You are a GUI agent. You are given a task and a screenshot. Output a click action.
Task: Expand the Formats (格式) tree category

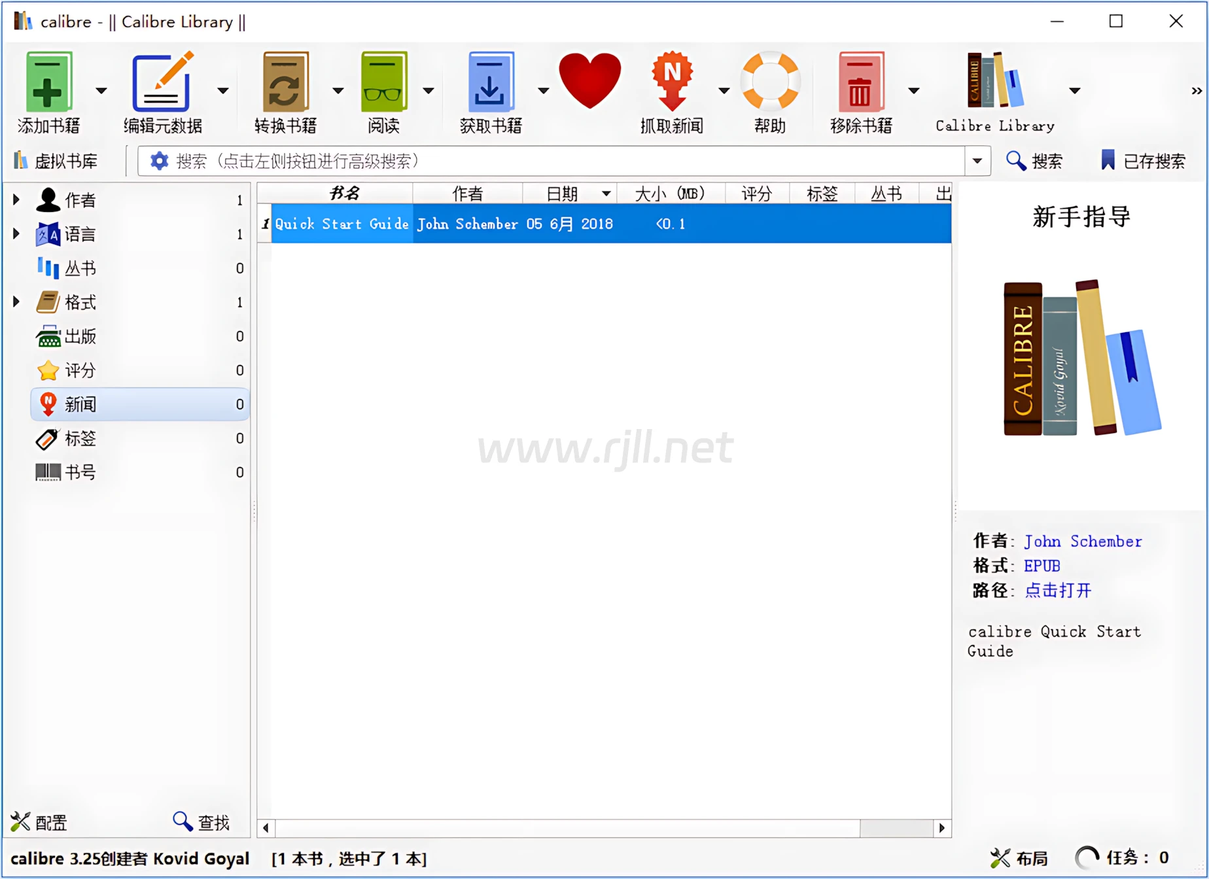coord(16,302)
